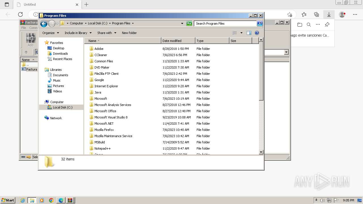Open the Share with dropdown

[x=107, y=33]
